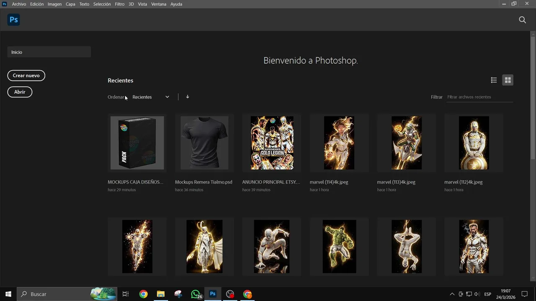
Task: Open marvel (114)4k.jpeg thumbnail
Action: (x=339, y=143)
